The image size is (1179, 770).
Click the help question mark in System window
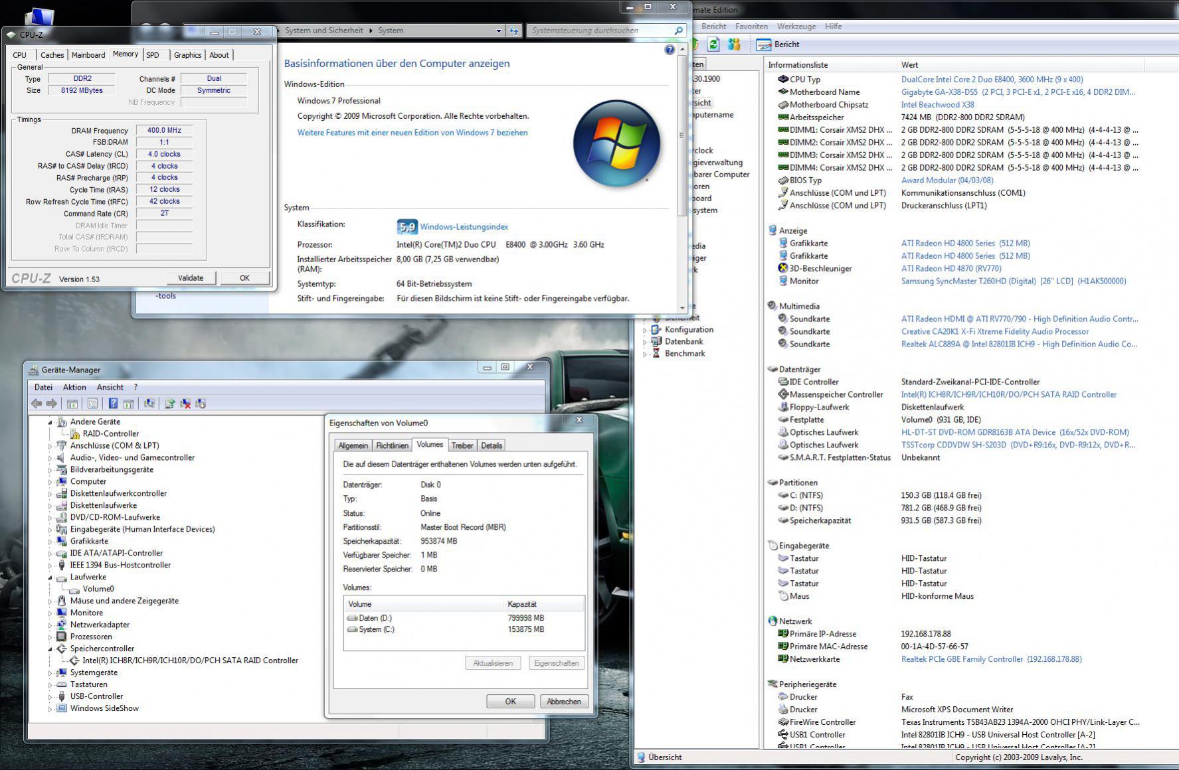click(x=670, y=50)
